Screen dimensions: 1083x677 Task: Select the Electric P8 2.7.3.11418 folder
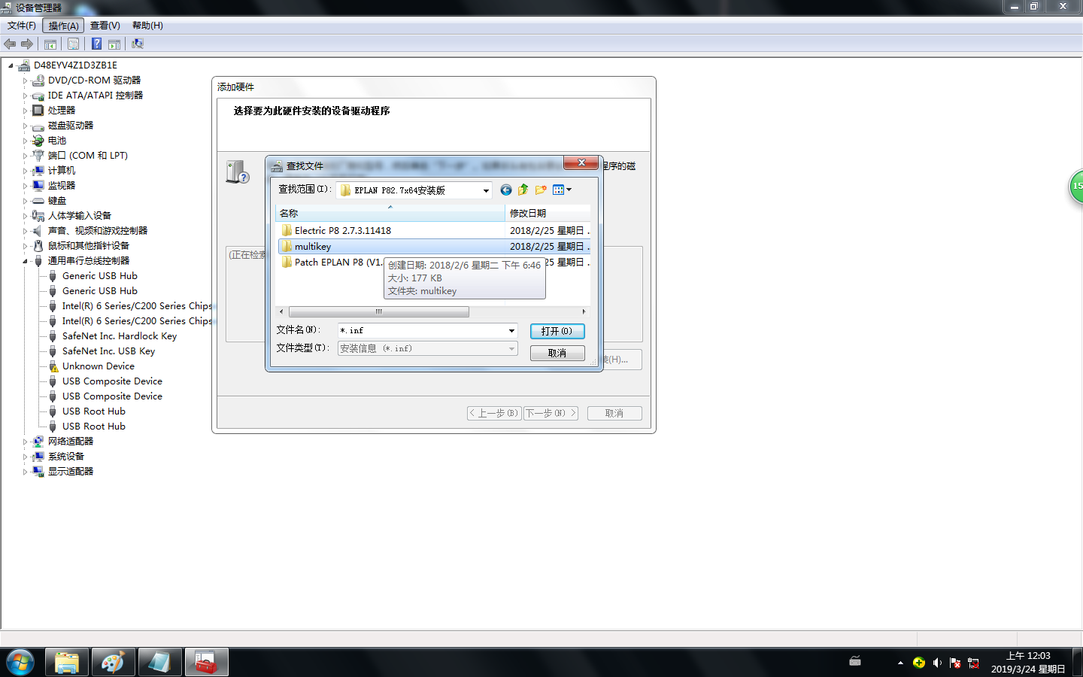pos(342,231)
